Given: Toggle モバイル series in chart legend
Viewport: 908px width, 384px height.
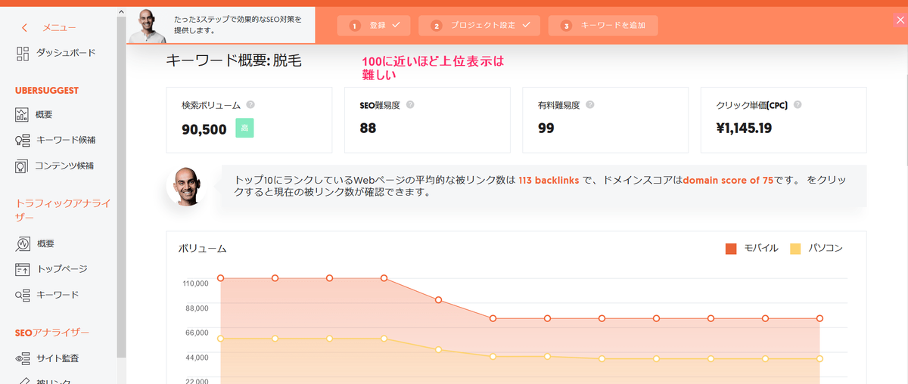Looking at the screenshot, I should tap(751, 248).
